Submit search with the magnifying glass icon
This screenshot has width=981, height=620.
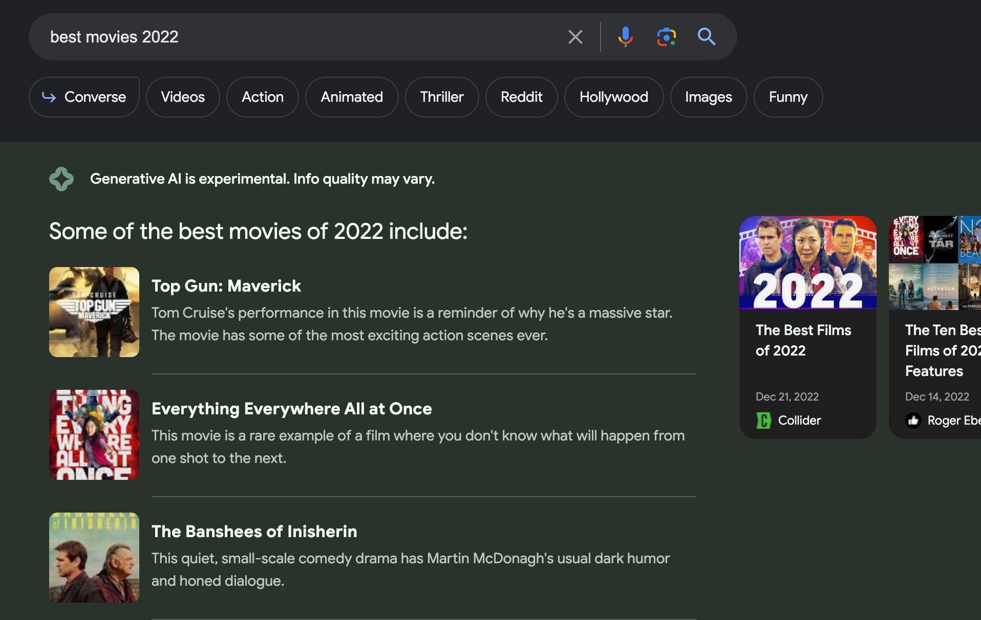coord(707,37)
